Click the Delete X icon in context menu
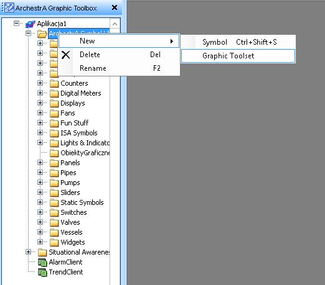Image resolution: width=325 pixels, height=285 pixels. point(66,55)
